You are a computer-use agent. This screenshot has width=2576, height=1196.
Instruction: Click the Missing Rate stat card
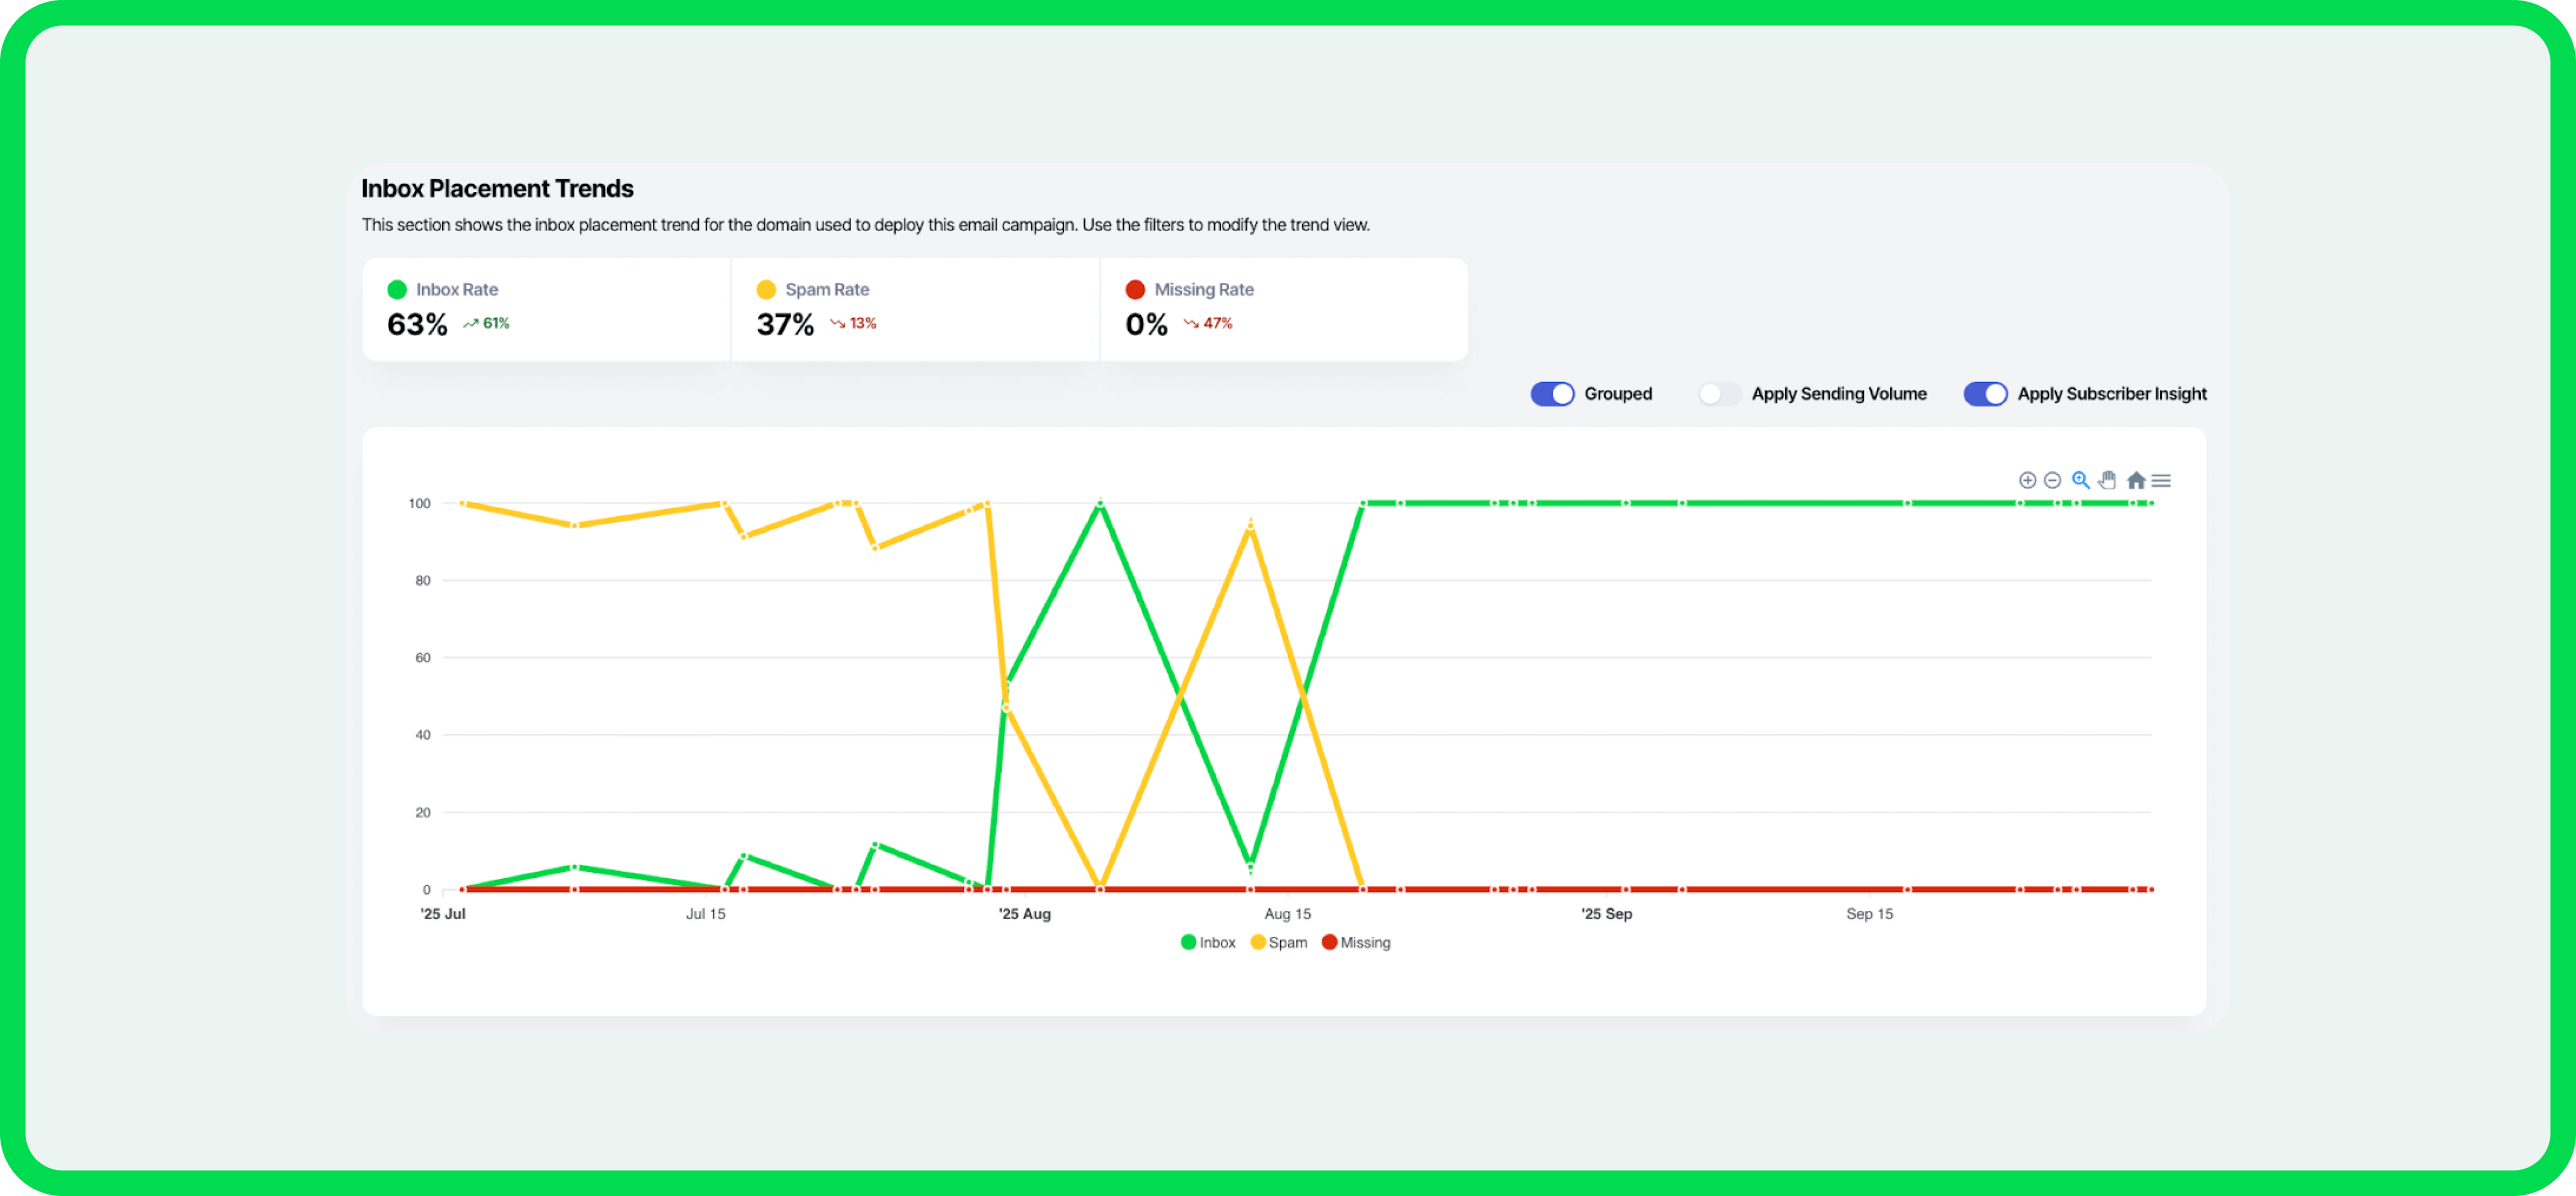(1283, 309)
